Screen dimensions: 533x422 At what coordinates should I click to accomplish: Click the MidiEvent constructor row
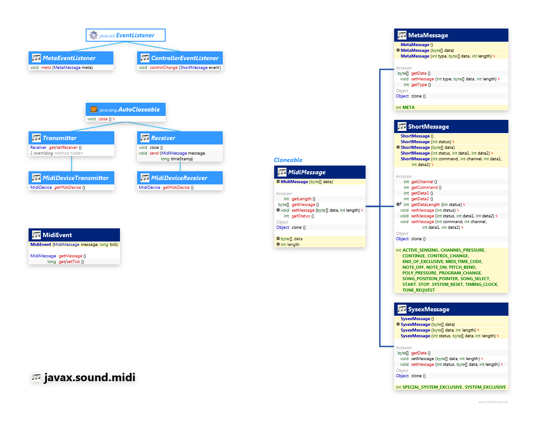pos(74,245)
